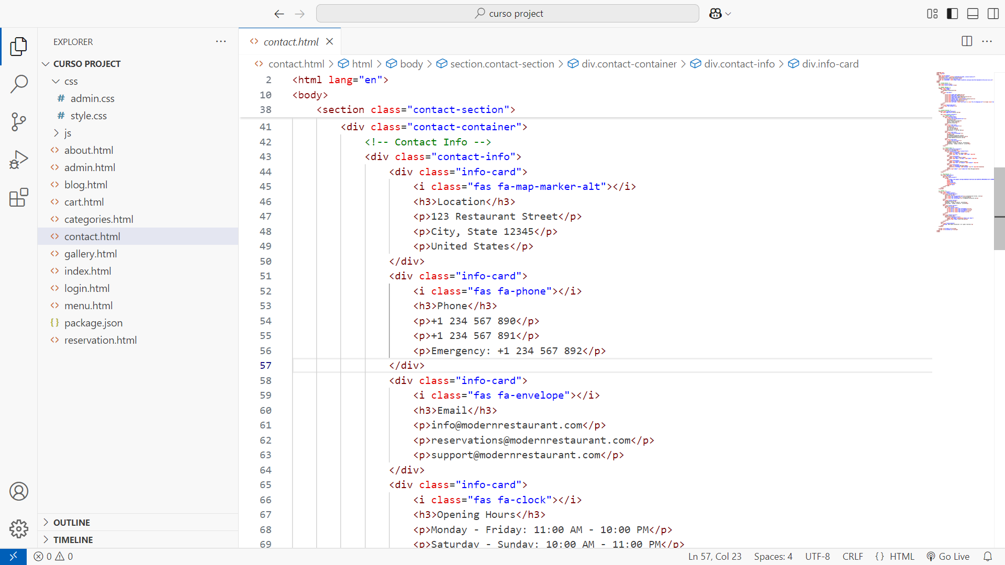This screenshot has width=1005, height=565.
Task: Click the code minimap
Action: coord(965,152)
